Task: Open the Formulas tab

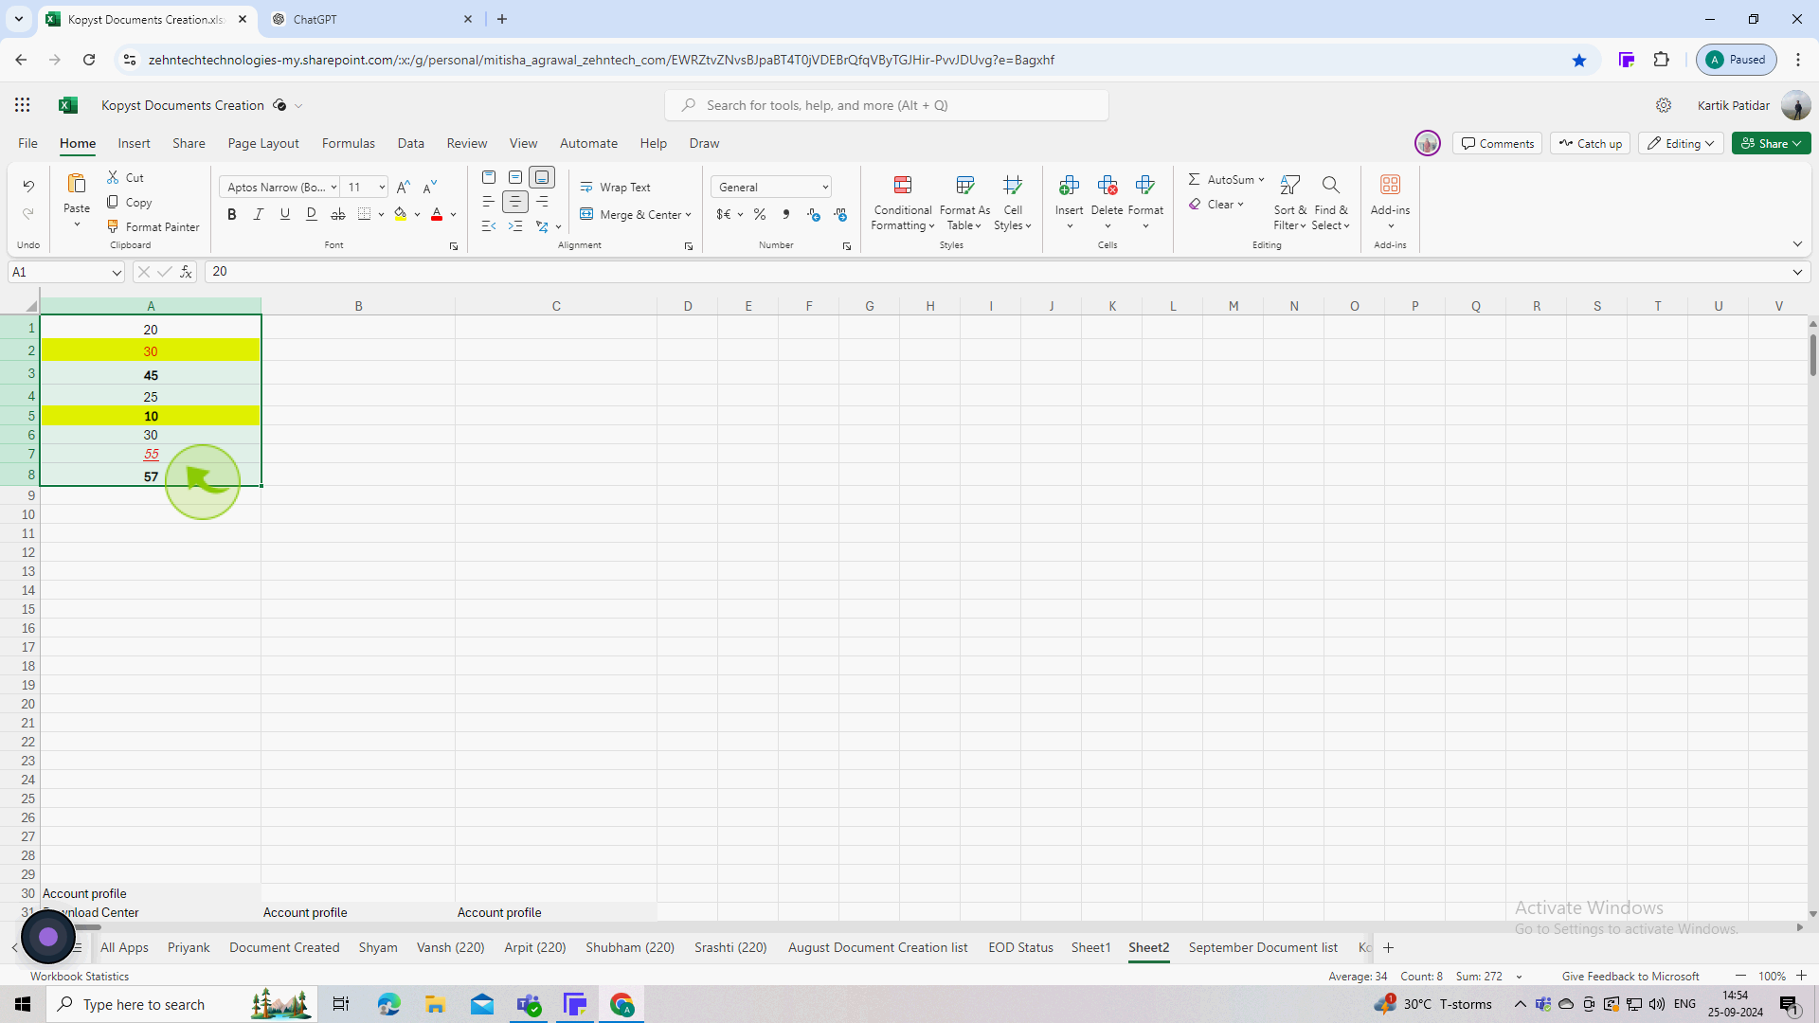Action: click(x=348, y=143)
